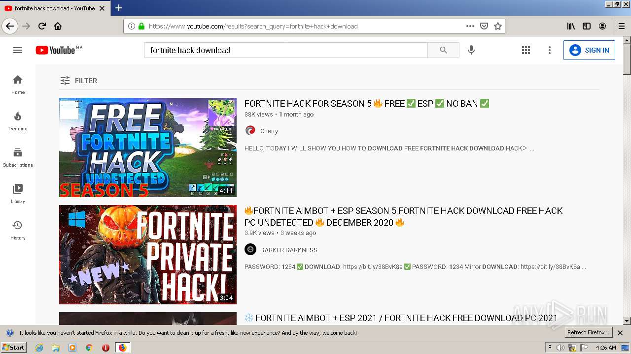Open Subscriptions in the sidebar
The width and height of the screenshot is (631, 354).
click(18, 157)
